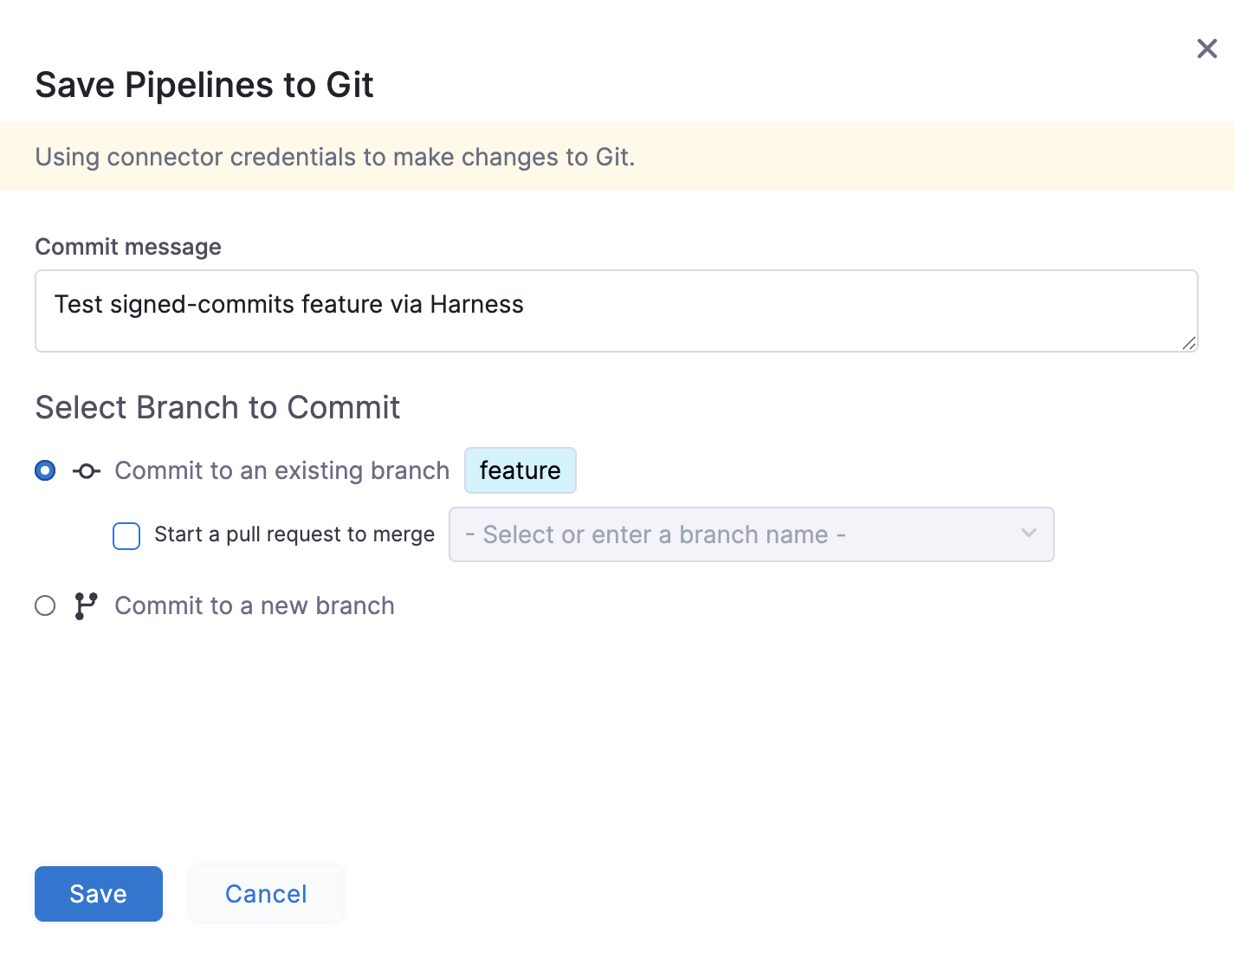This screenshot has height=958, width=1235.
Task: Close the Save Pipelines to Git dialog
Action: point(1206,49)
